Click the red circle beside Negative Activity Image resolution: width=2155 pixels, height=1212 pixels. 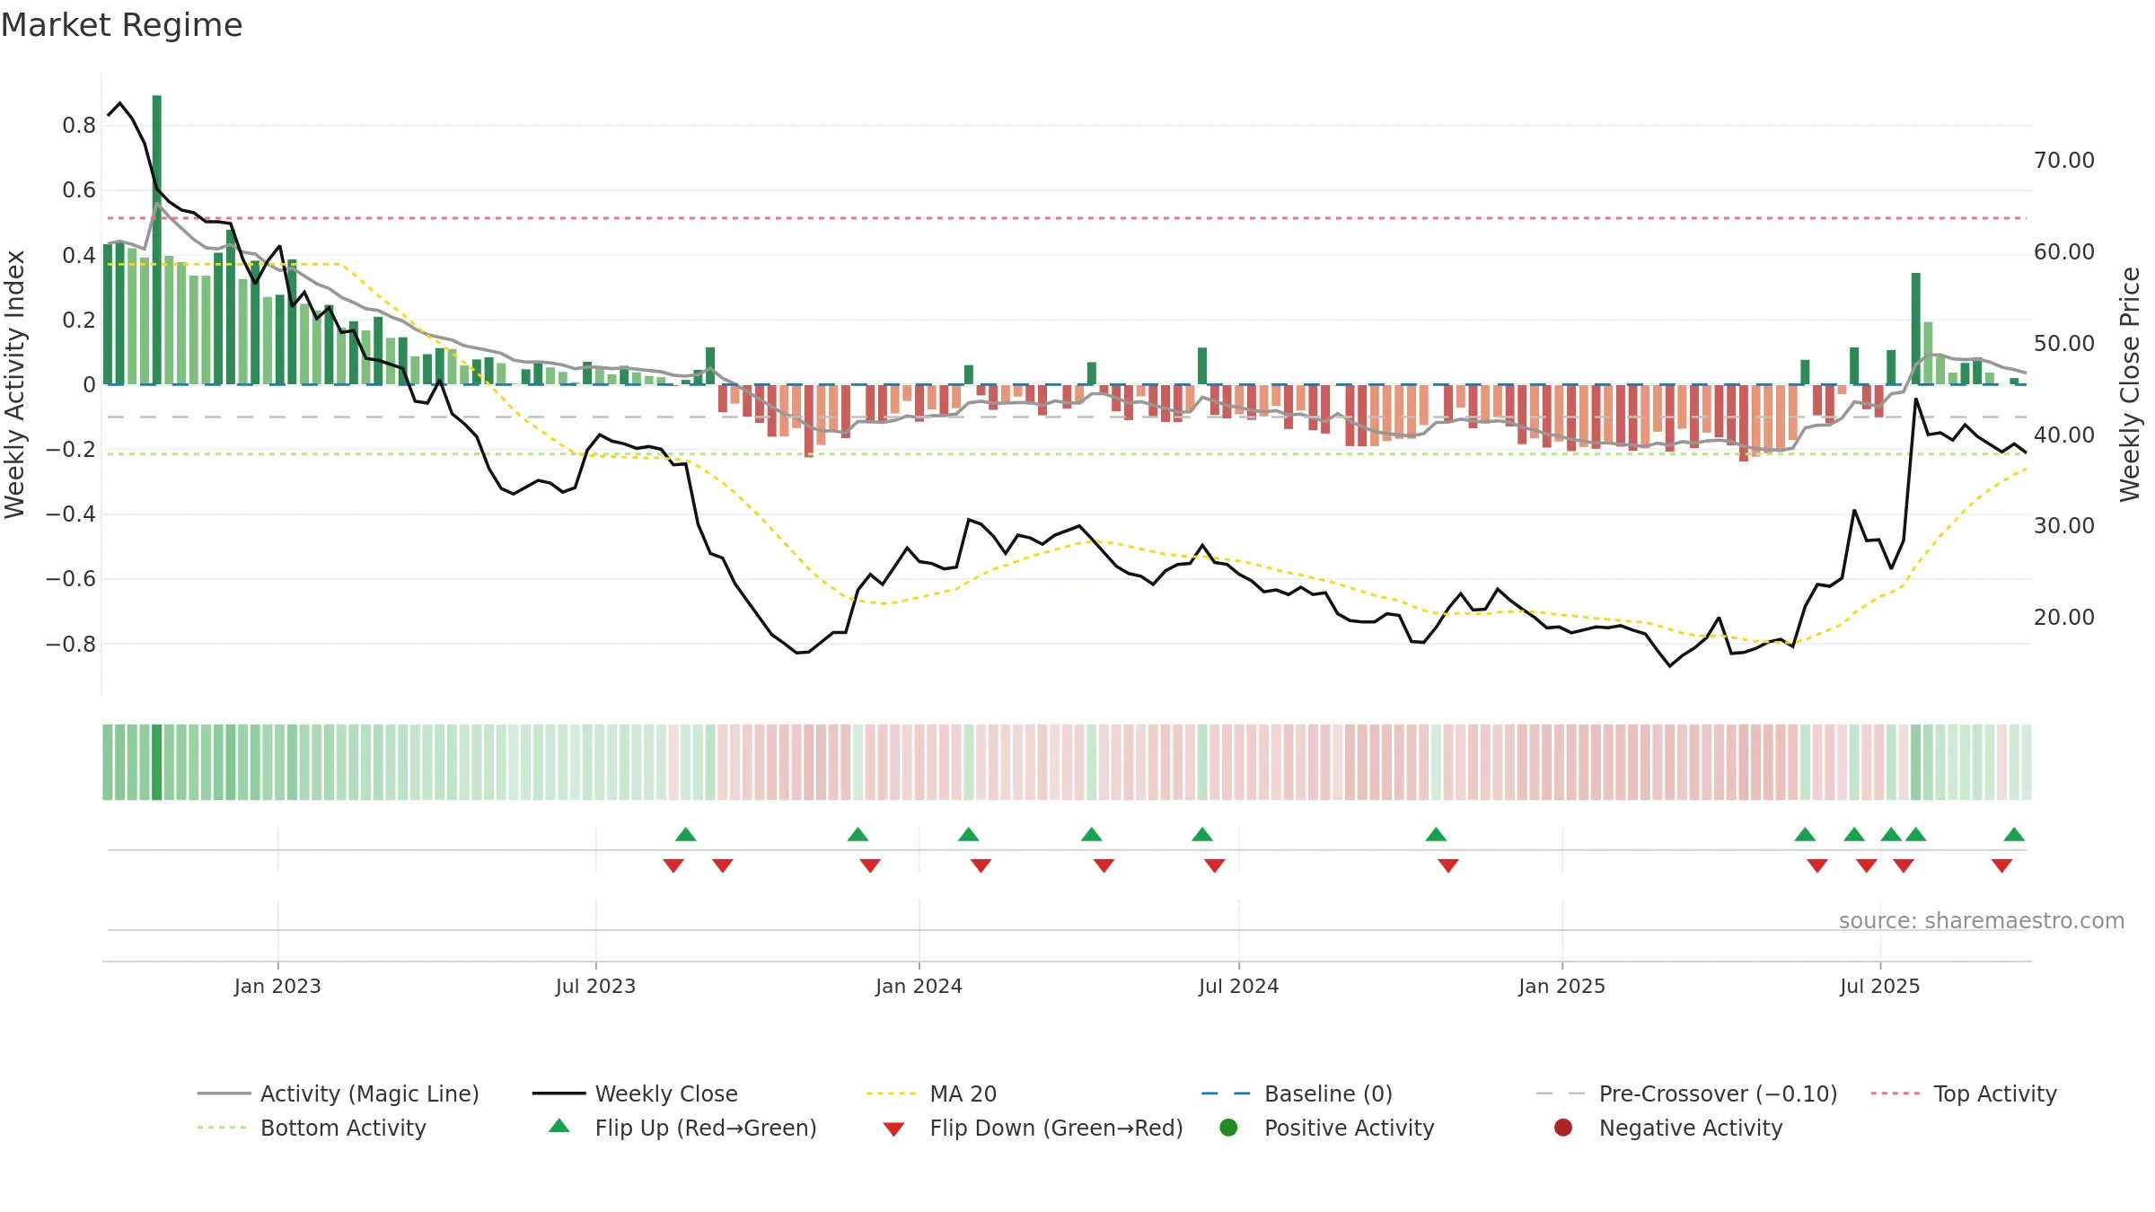point(1563,1128)
